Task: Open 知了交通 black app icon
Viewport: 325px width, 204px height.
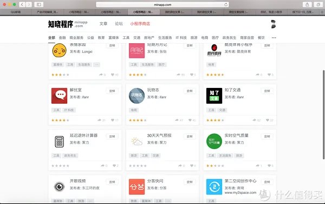Action: coord(214,96)
